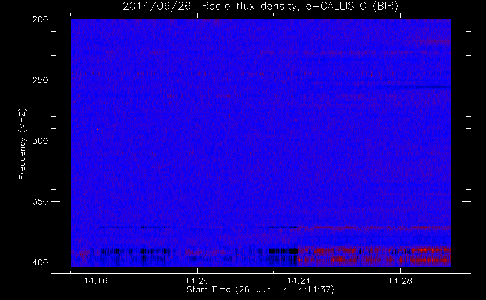Click the 14:20 time tick label
The image size is (486, 300).
pyautogui.click(x=197, y=281)
